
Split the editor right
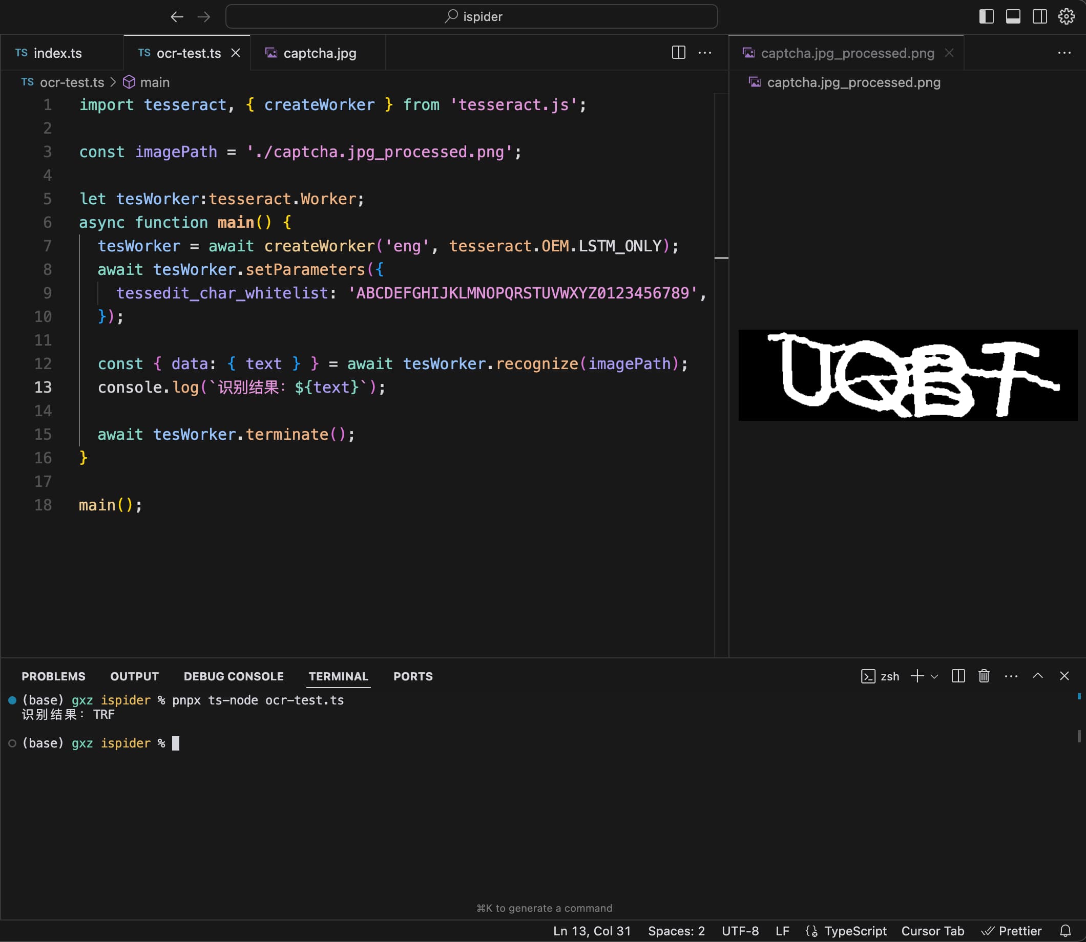[678, 53]
